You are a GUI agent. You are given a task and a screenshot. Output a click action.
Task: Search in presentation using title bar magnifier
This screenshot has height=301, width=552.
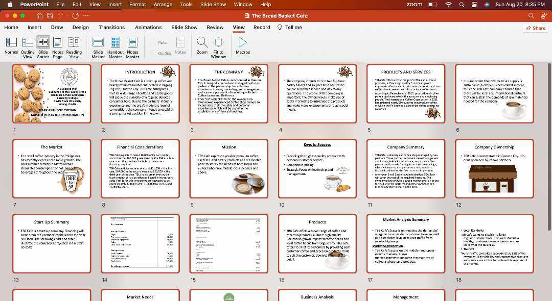tap(531, 16)
